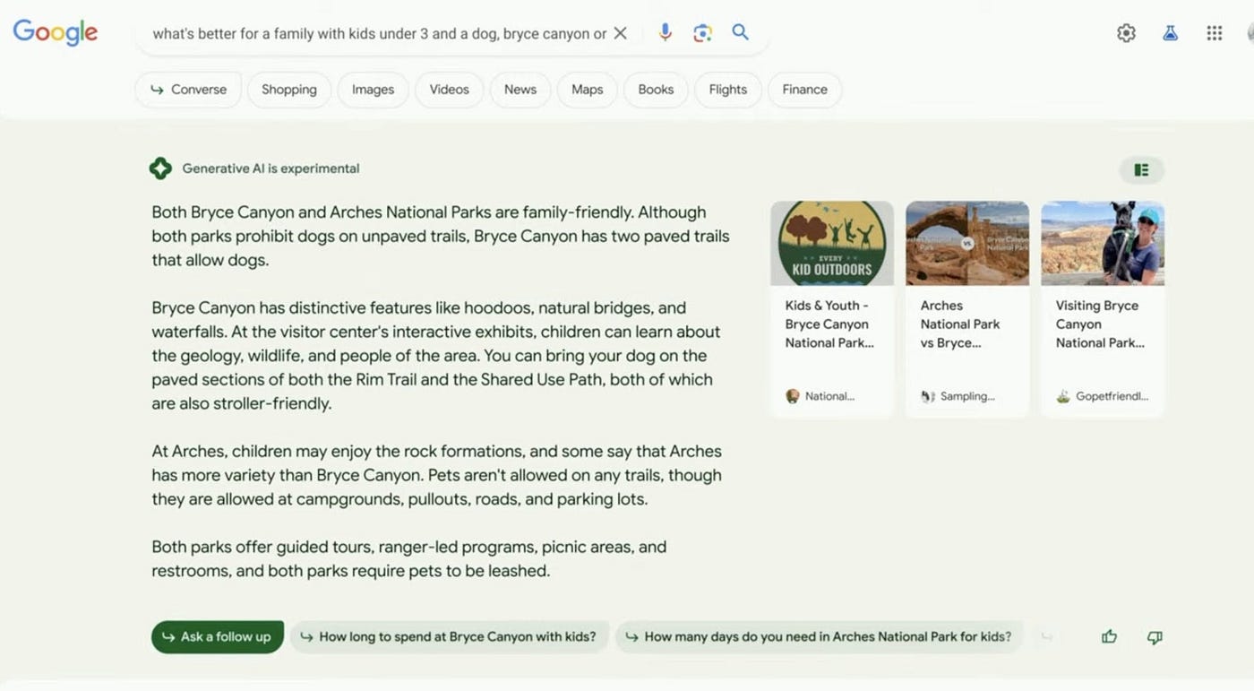
Task: Select 'How many days in Arches' suggestion
Action: click(820, 636)
